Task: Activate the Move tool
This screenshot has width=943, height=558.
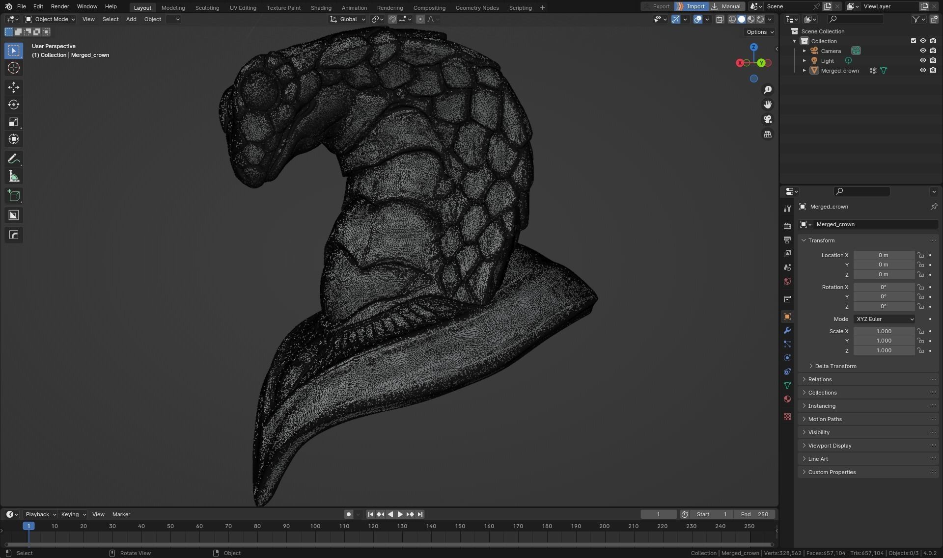Action: (x=14, y=87)
